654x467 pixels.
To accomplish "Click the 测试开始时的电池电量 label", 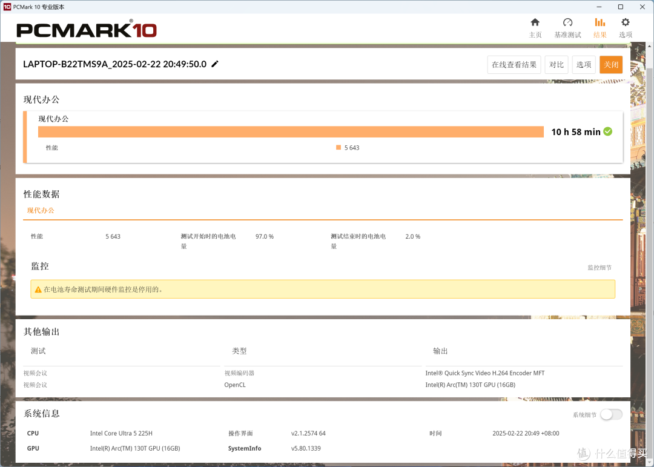I will (208, 241).
